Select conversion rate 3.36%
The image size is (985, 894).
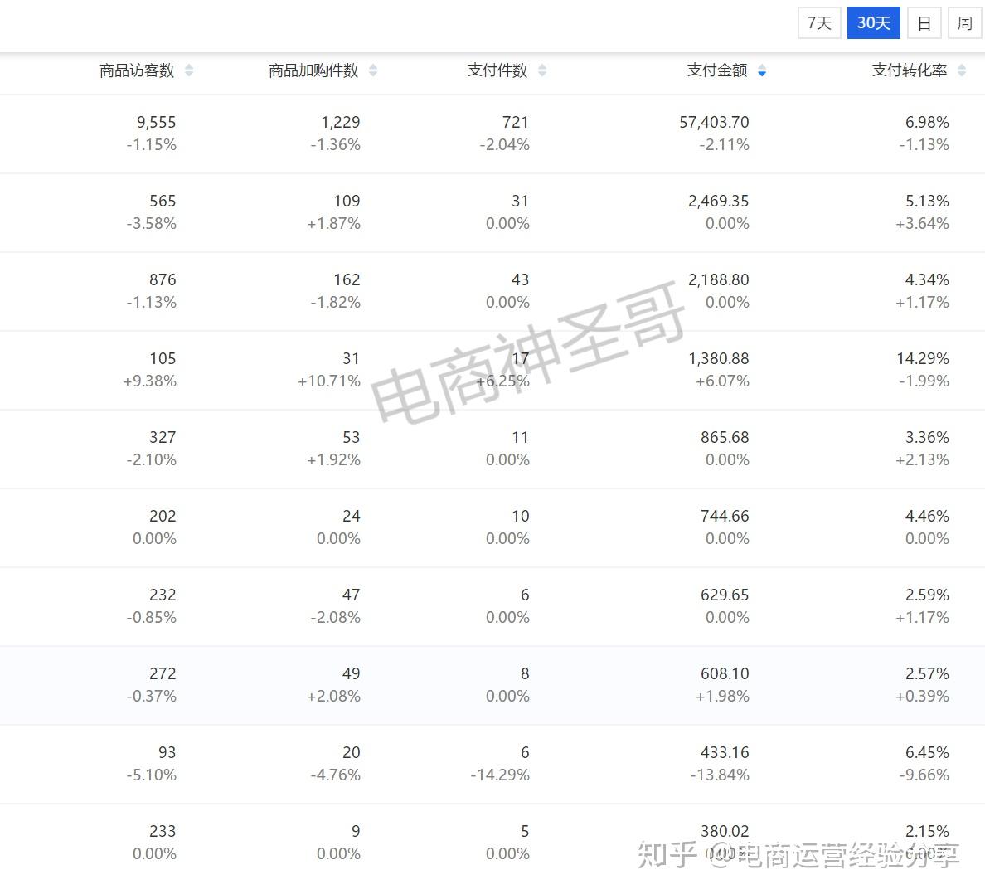click(927, 437)
